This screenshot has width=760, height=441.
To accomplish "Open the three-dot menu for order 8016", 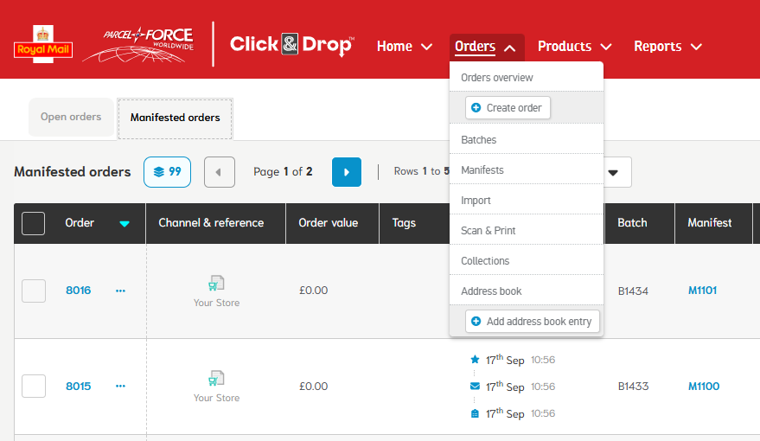I will 120,291.
